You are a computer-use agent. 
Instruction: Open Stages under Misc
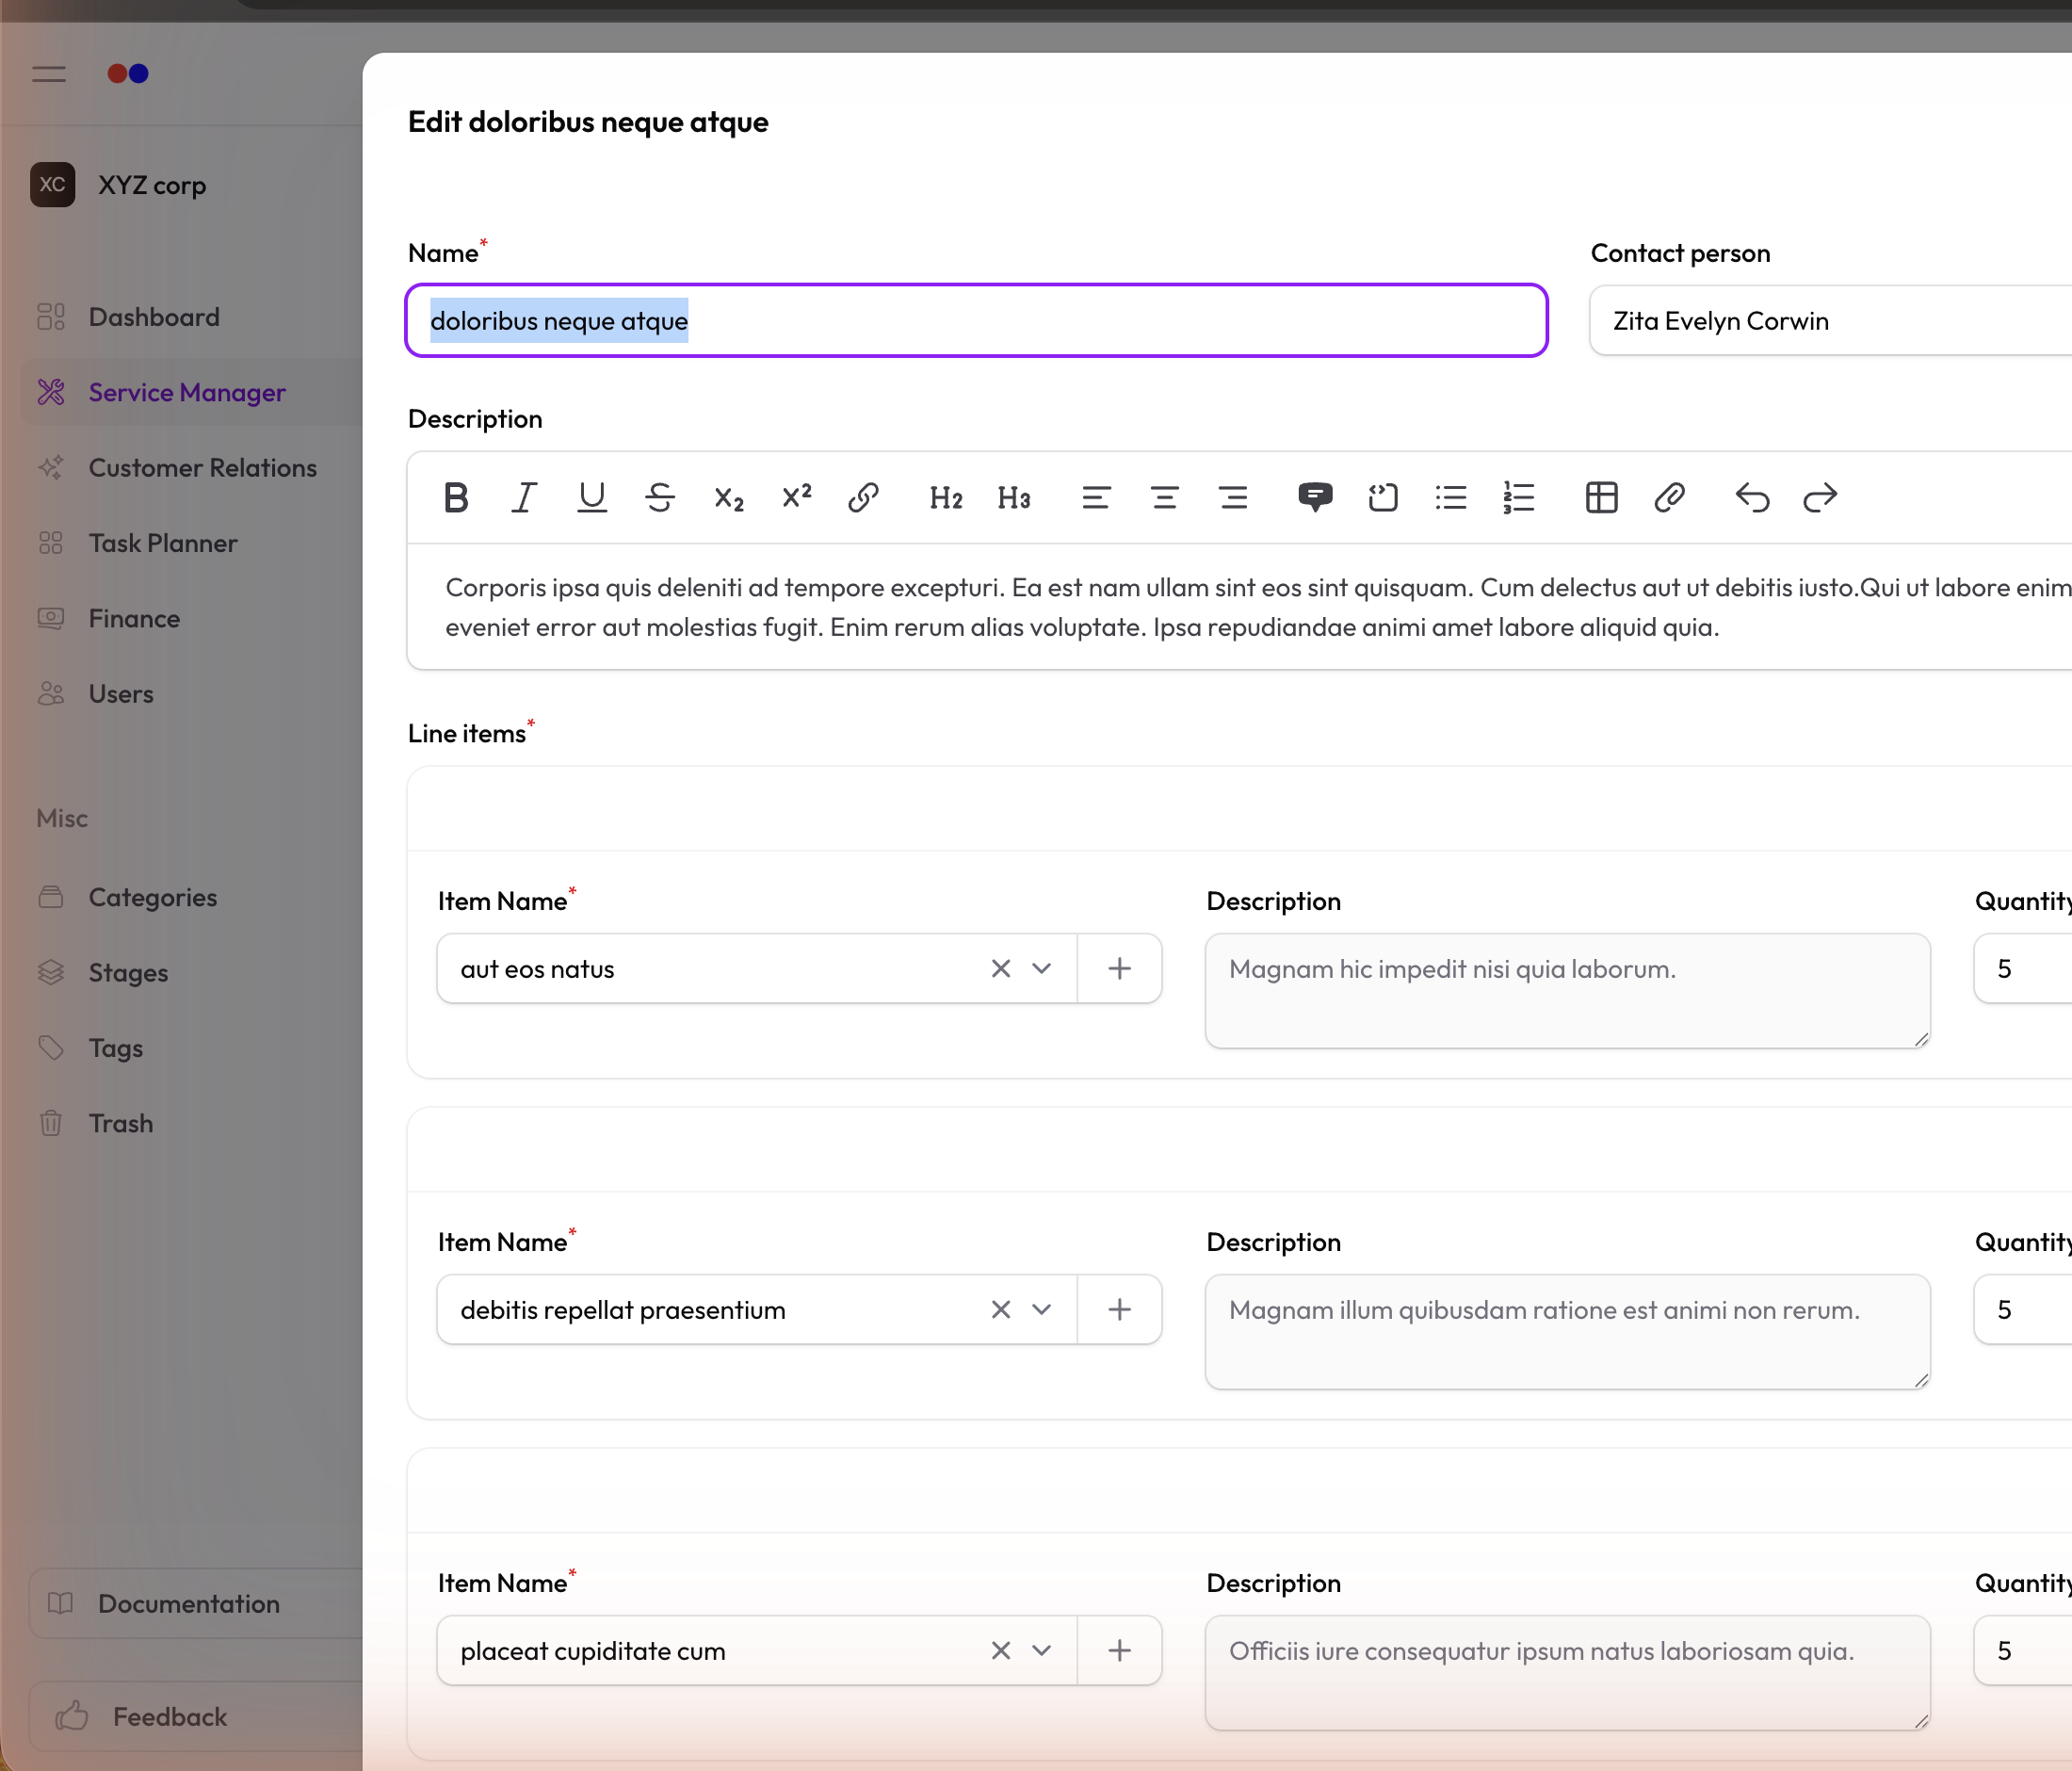[x=192, y=973]
